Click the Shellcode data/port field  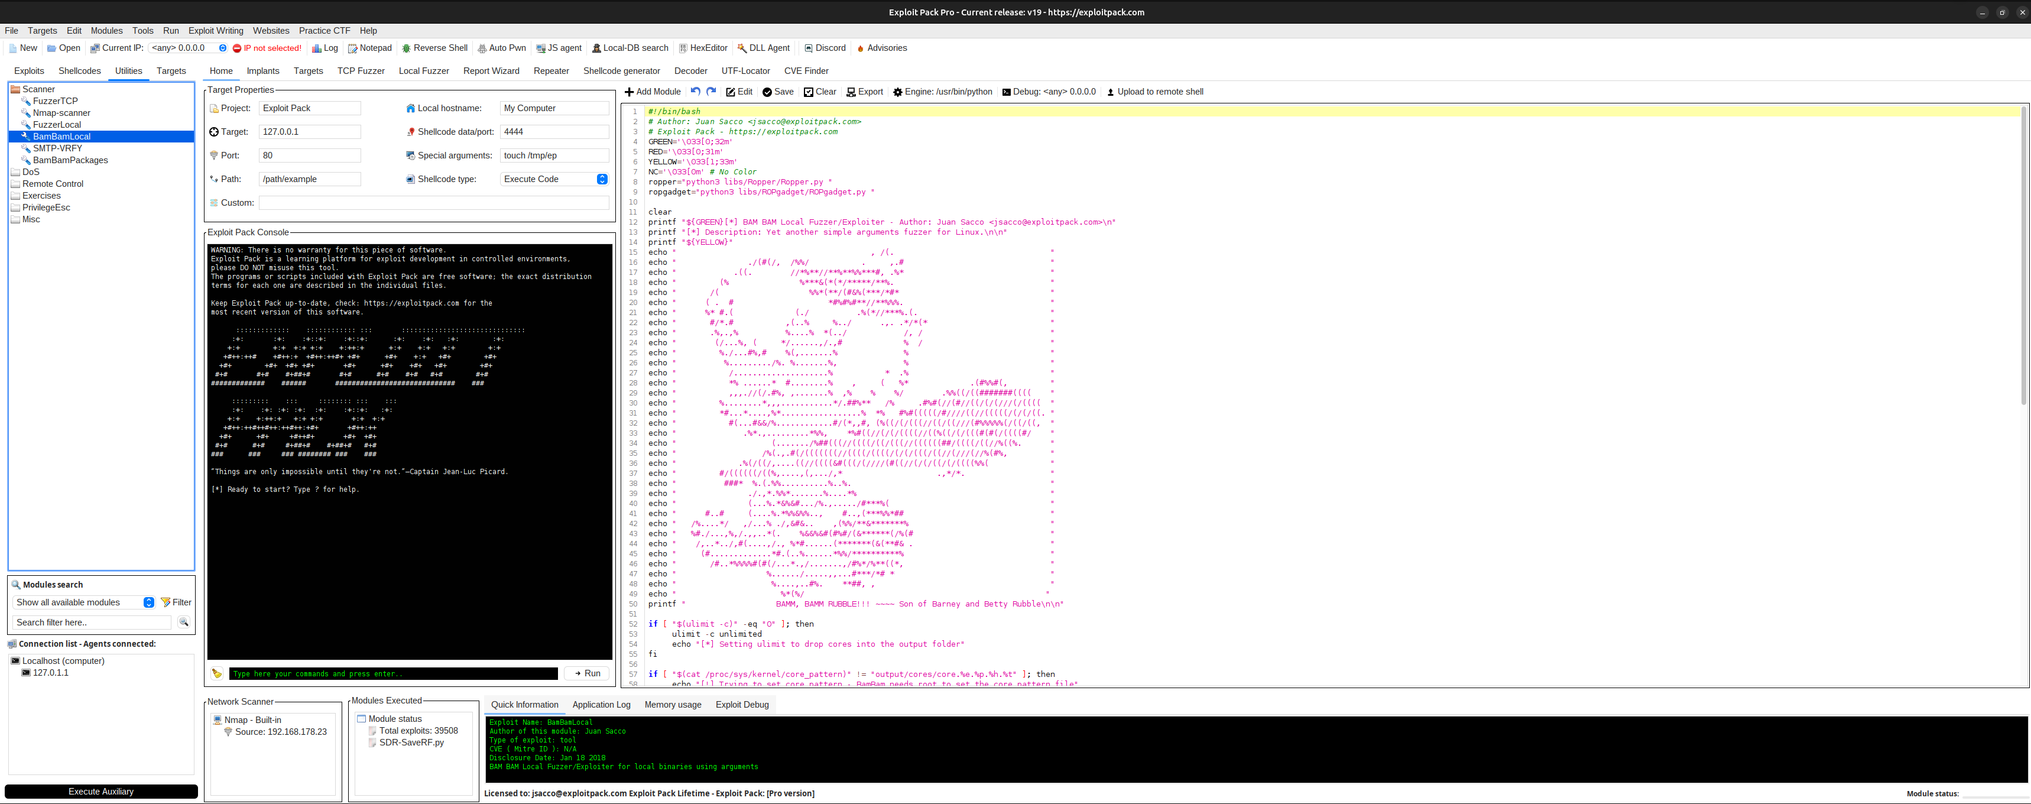point(555,132)
